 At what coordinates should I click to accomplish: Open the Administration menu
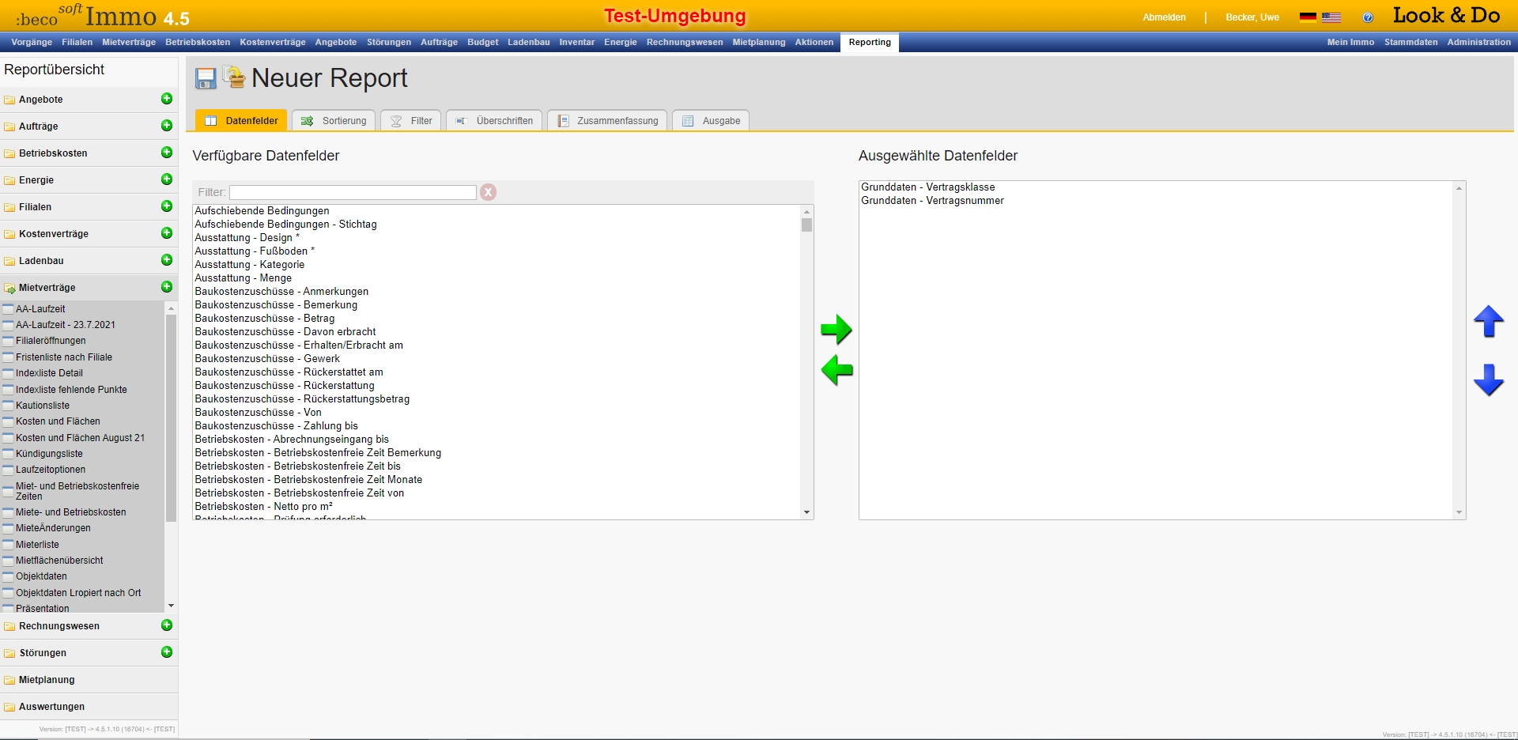tap(1479, 43)
